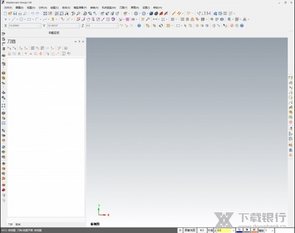Open the Y coordinate dropdown

pyautogui.click(x=79, y=25)
